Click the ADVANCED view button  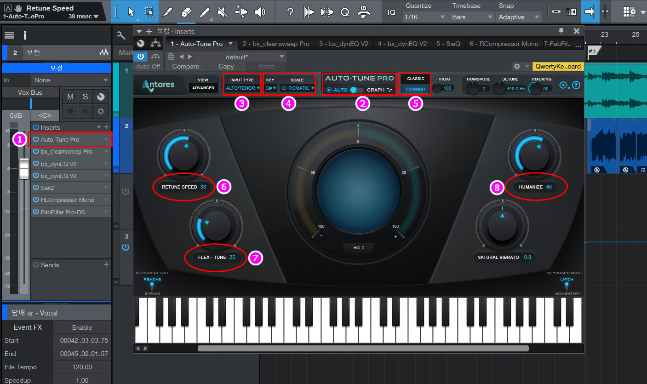pos(203,88)
